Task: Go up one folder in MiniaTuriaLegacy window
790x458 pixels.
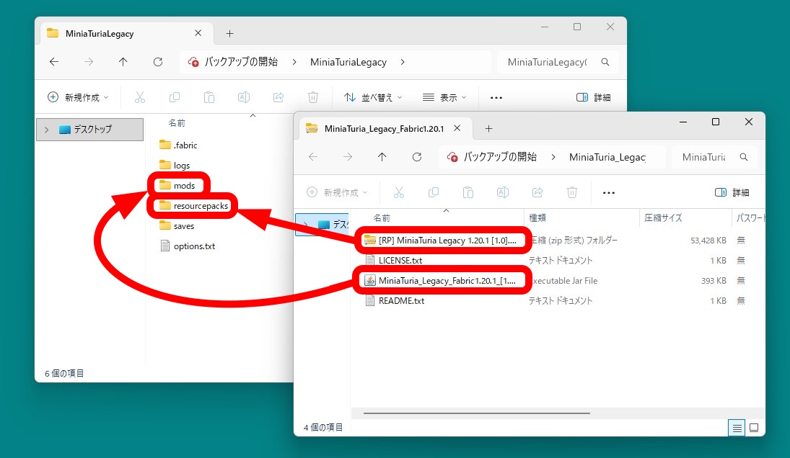Action: [123, 62]
